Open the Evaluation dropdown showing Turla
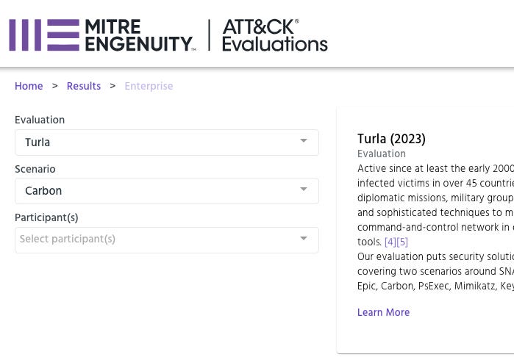Viewport: 514px width, 357px height. pyautogui.click(x=166, y=143)
